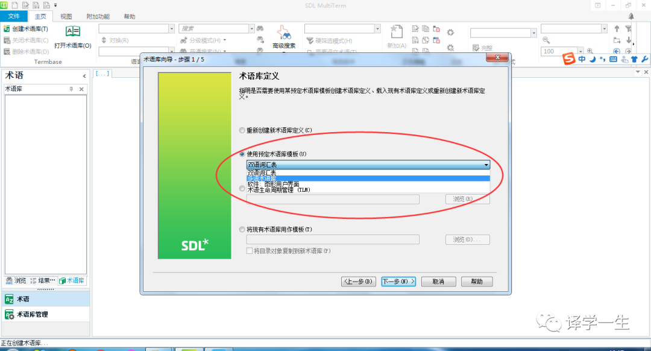The height and width of the screenshot is (351, 651).
Task: Click the Full layout (完整) icon
Action: 476,48
